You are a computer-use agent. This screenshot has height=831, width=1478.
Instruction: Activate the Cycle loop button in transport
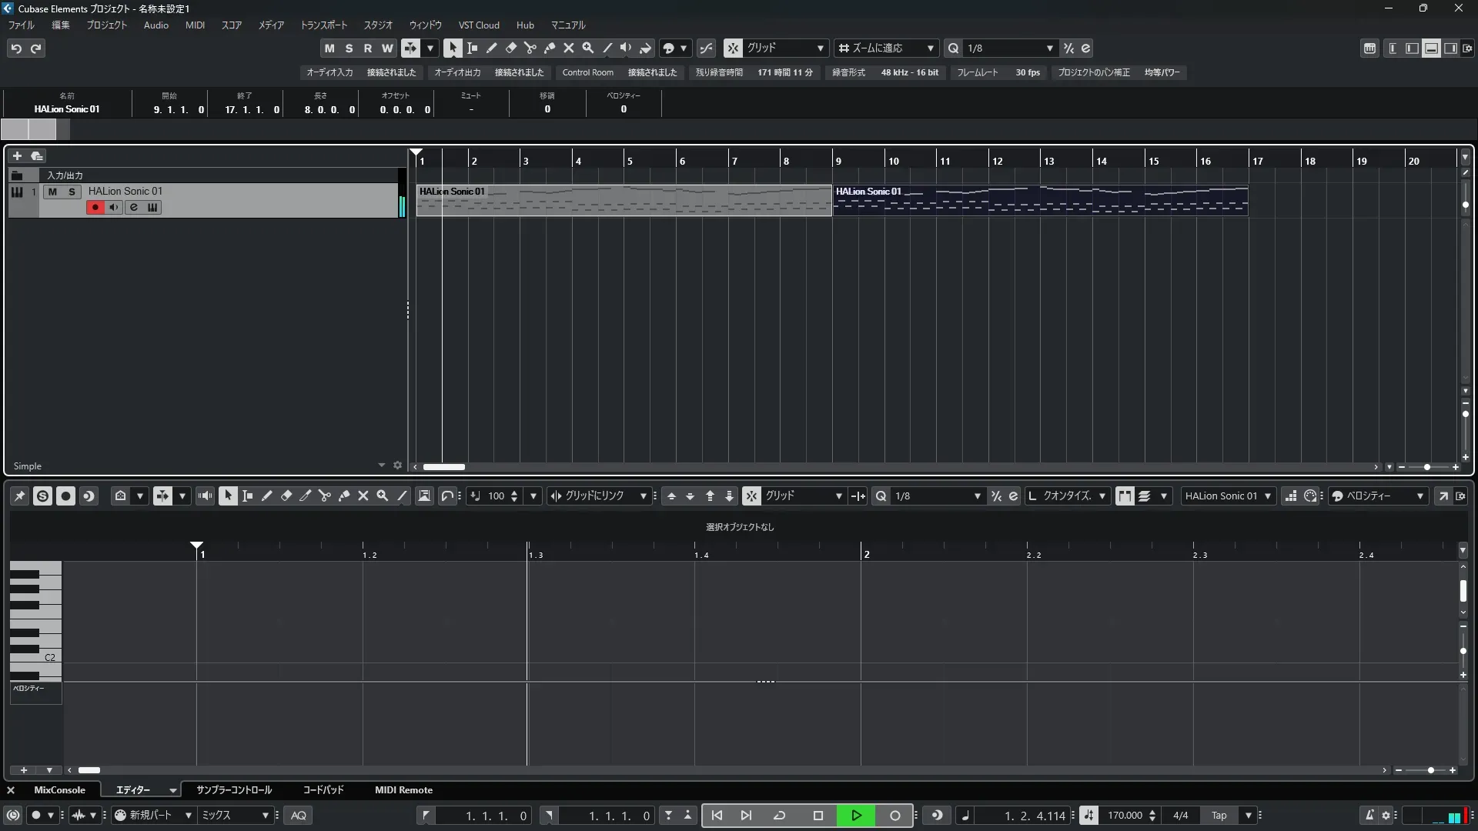pos(779,816)
